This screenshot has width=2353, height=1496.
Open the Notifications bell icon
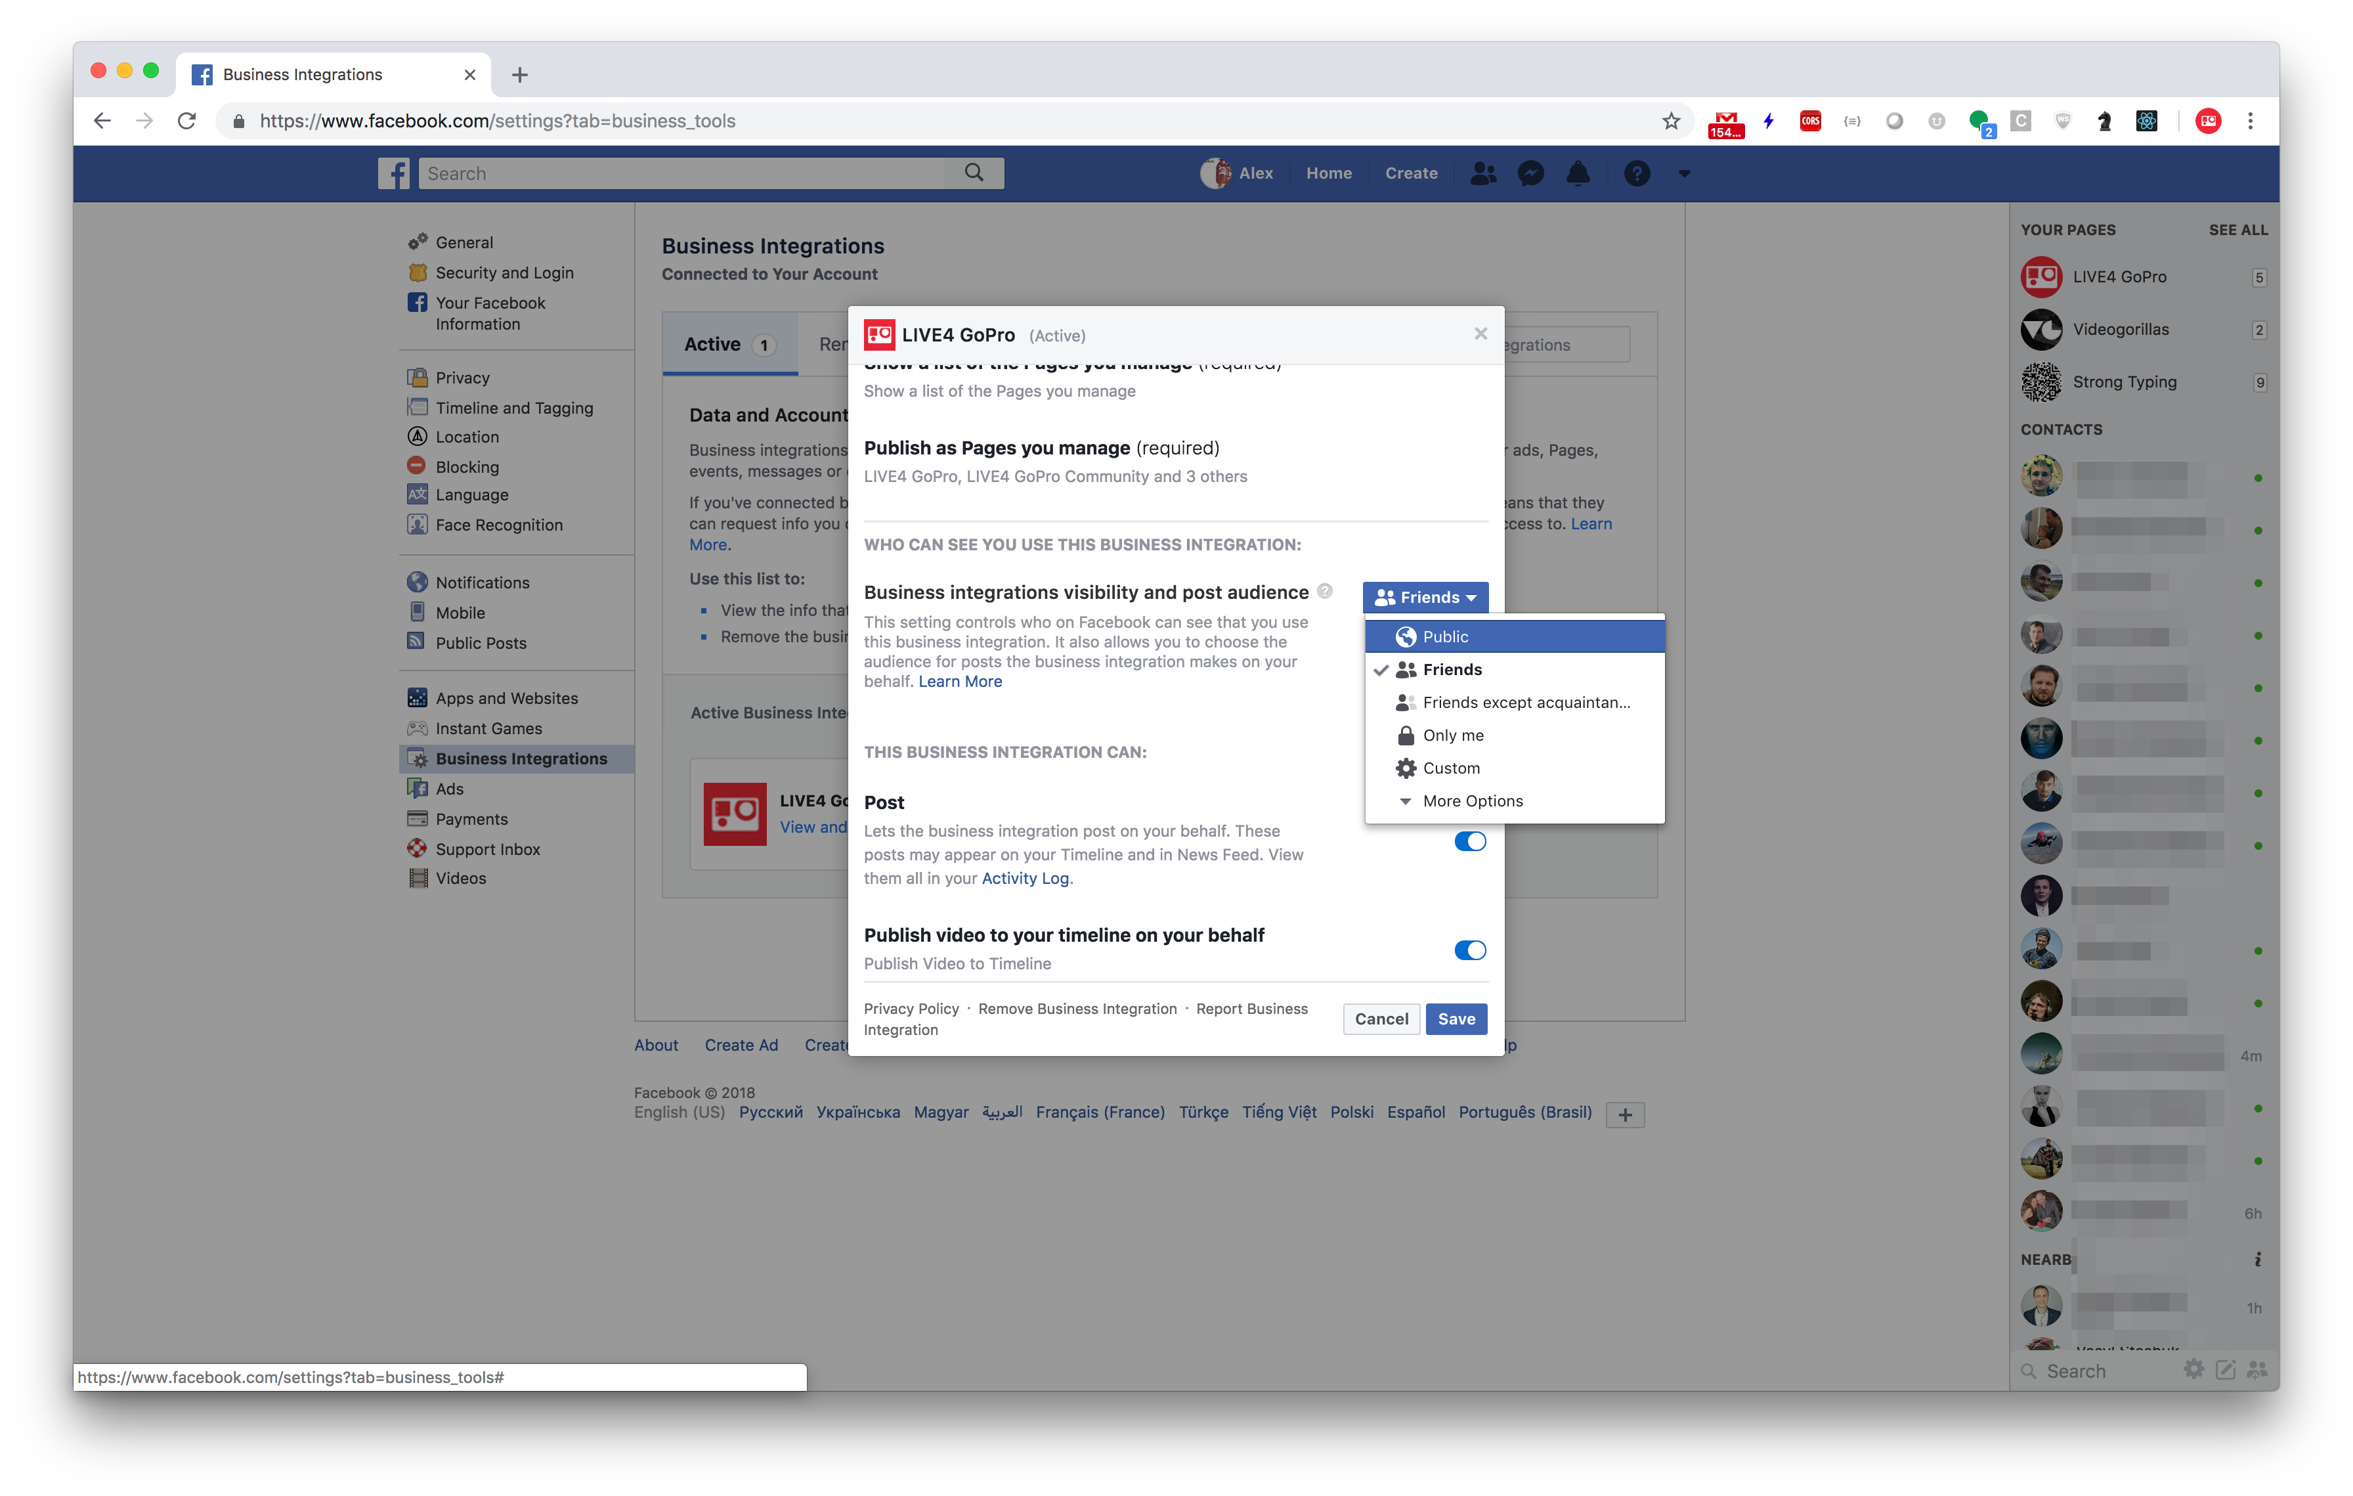point(1578,173)
